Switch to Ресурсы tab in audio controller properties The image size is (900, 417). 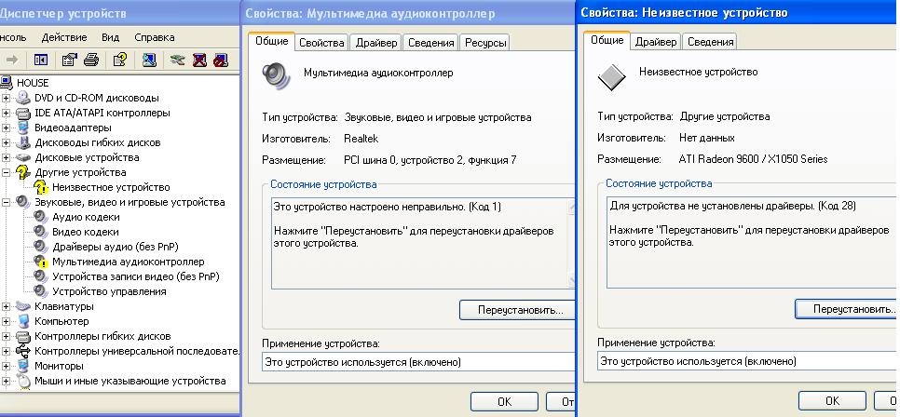485,43
